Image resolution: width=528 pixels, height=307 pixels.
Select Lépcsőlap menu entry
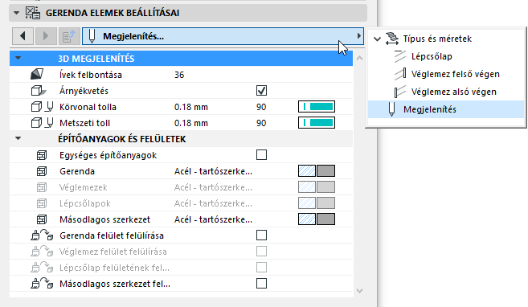click(x=432, y=56)
